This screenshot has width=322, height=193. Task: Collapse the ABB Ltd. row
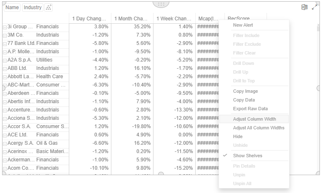pyautogui.click(x=5, y=69)
